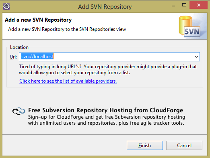The image size is (210, 158).
Task: Open the Url dropdown arrow
Action: (196, 57)
